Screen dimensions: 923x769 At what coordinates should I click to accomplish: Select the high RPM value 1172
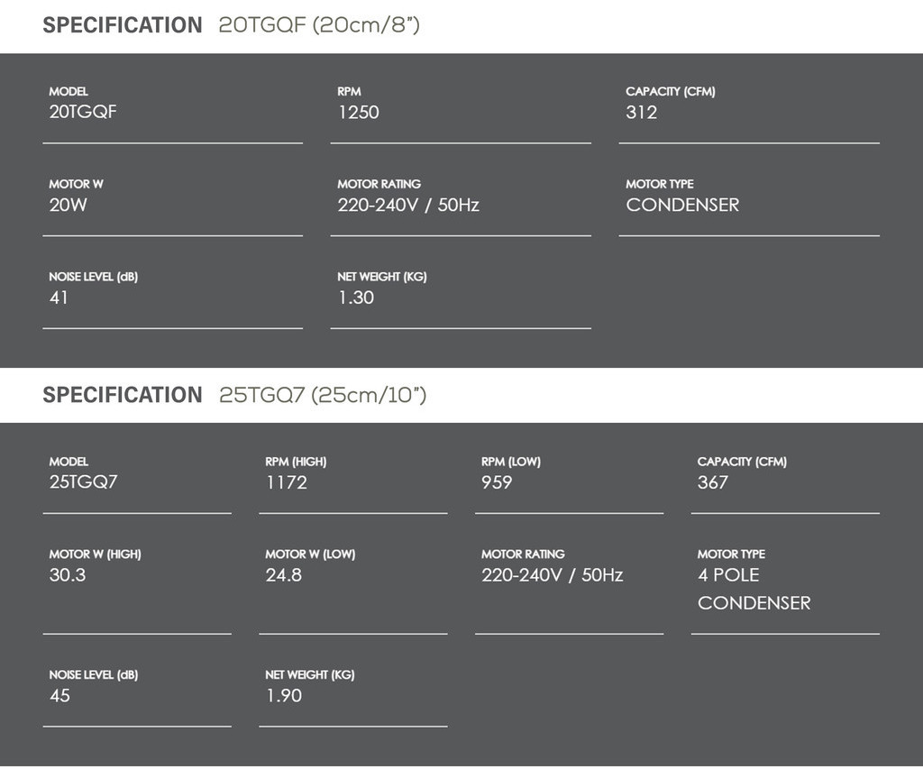pyautogui.click(x=286, y=482)
